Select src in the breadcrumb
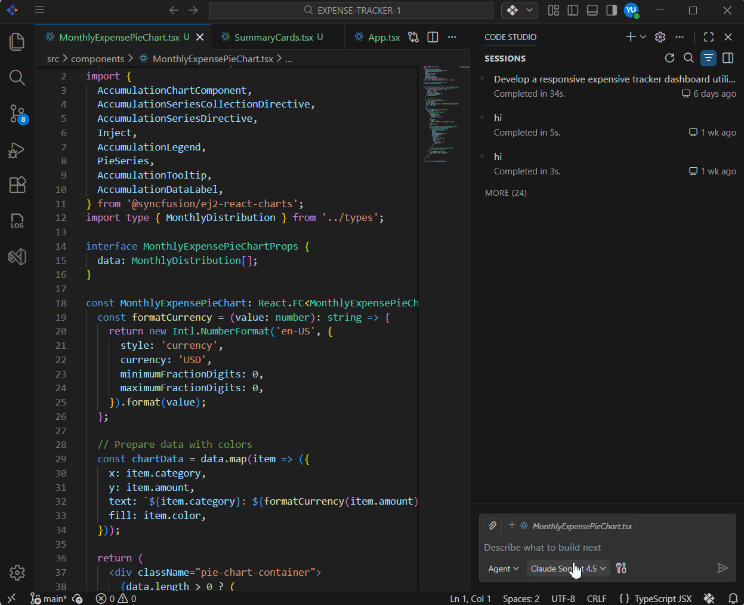The image size is (744, 605). 53,59
